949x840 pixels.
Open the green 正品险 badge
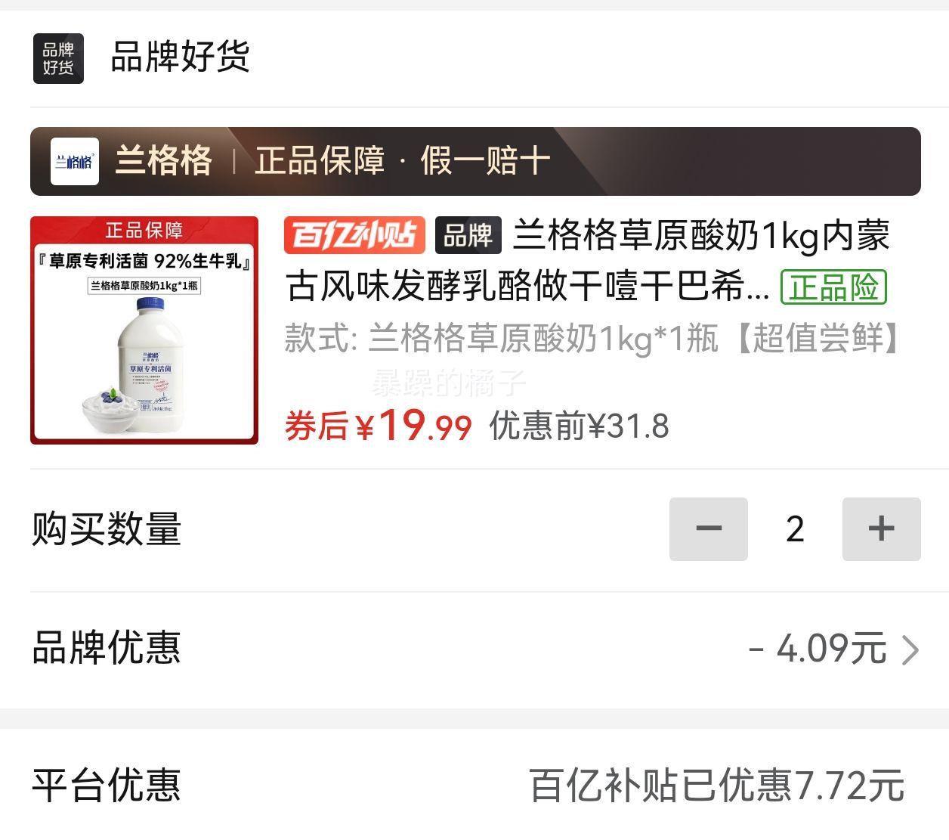tap(833, 287)
